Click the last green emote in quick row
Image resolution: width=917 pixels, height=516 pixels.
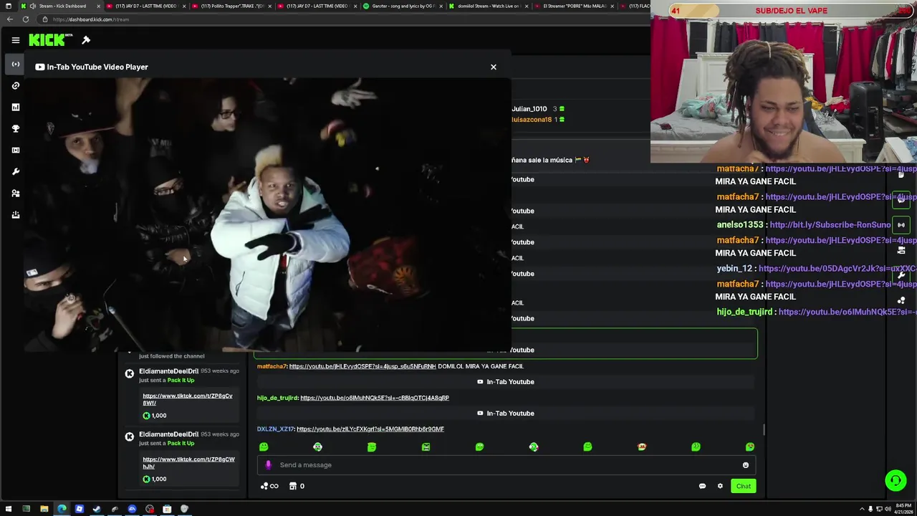coord(749,446)
